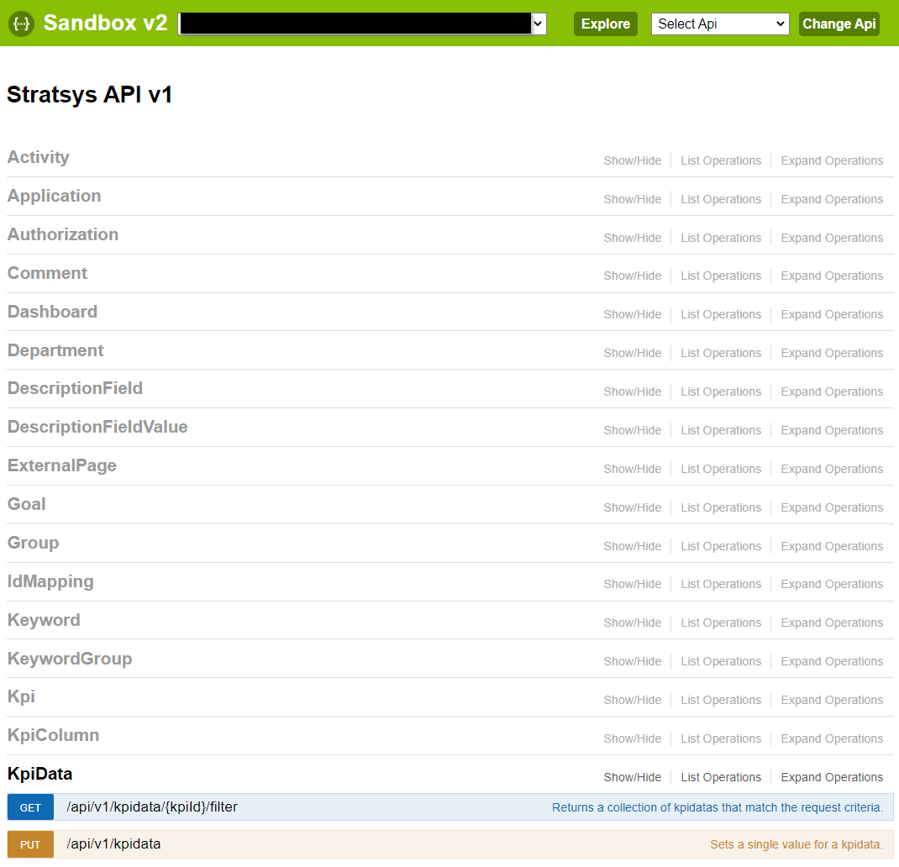Click Expand Operations for Comment
Viewport: 899px width, 867px height.
[x=832, y=276]
